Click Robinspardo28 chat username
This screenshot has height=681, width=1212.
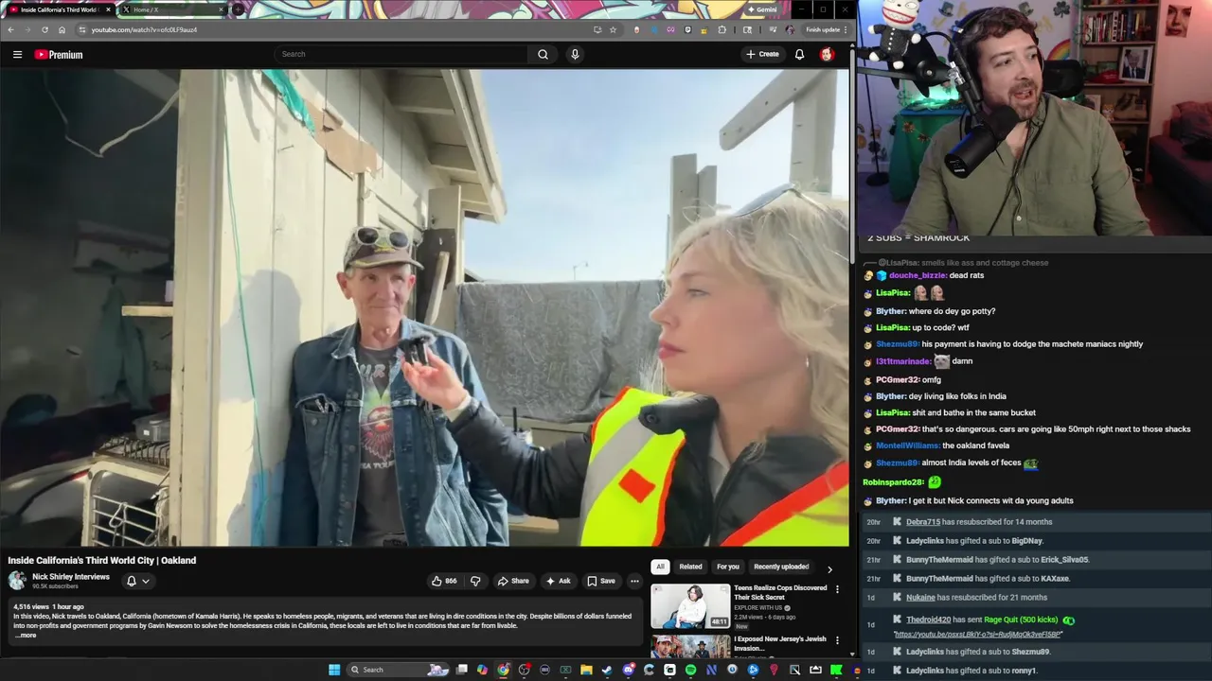tap(893, 482)
